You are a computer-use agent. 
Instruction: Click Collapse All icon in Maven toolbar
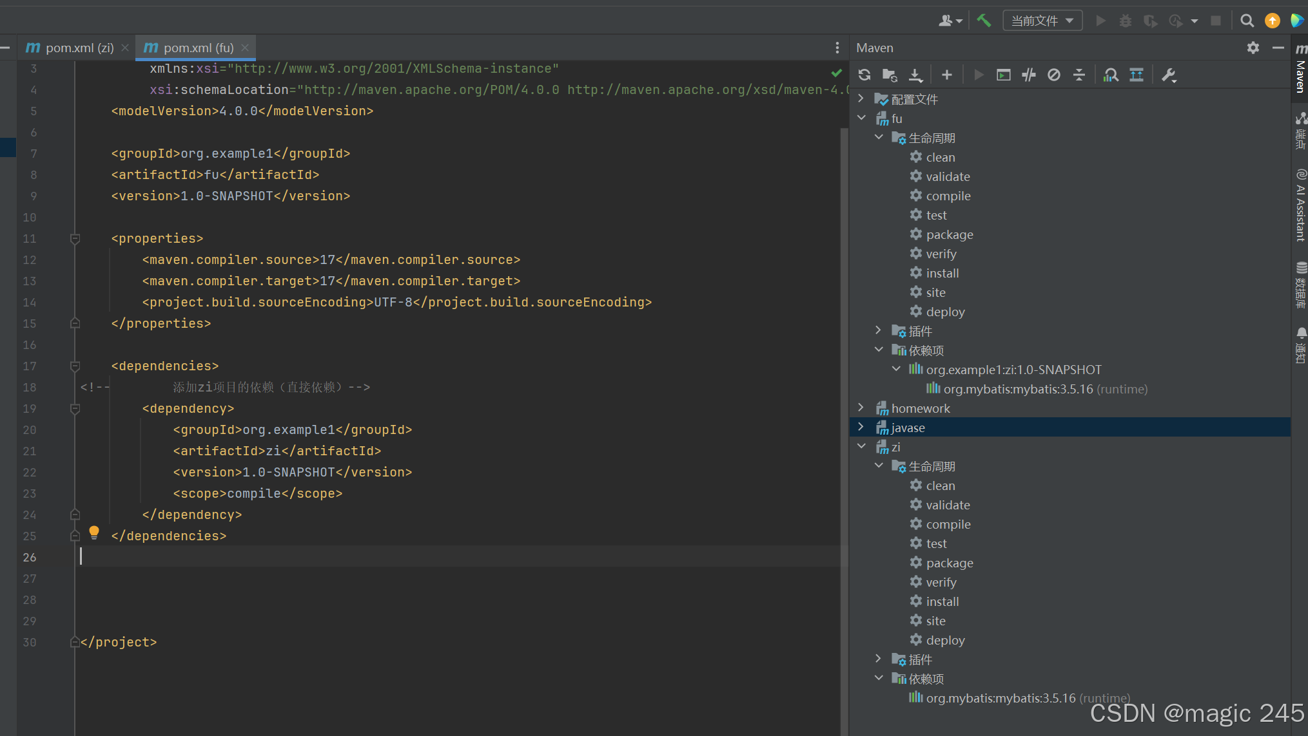[x=1079, y=75]
